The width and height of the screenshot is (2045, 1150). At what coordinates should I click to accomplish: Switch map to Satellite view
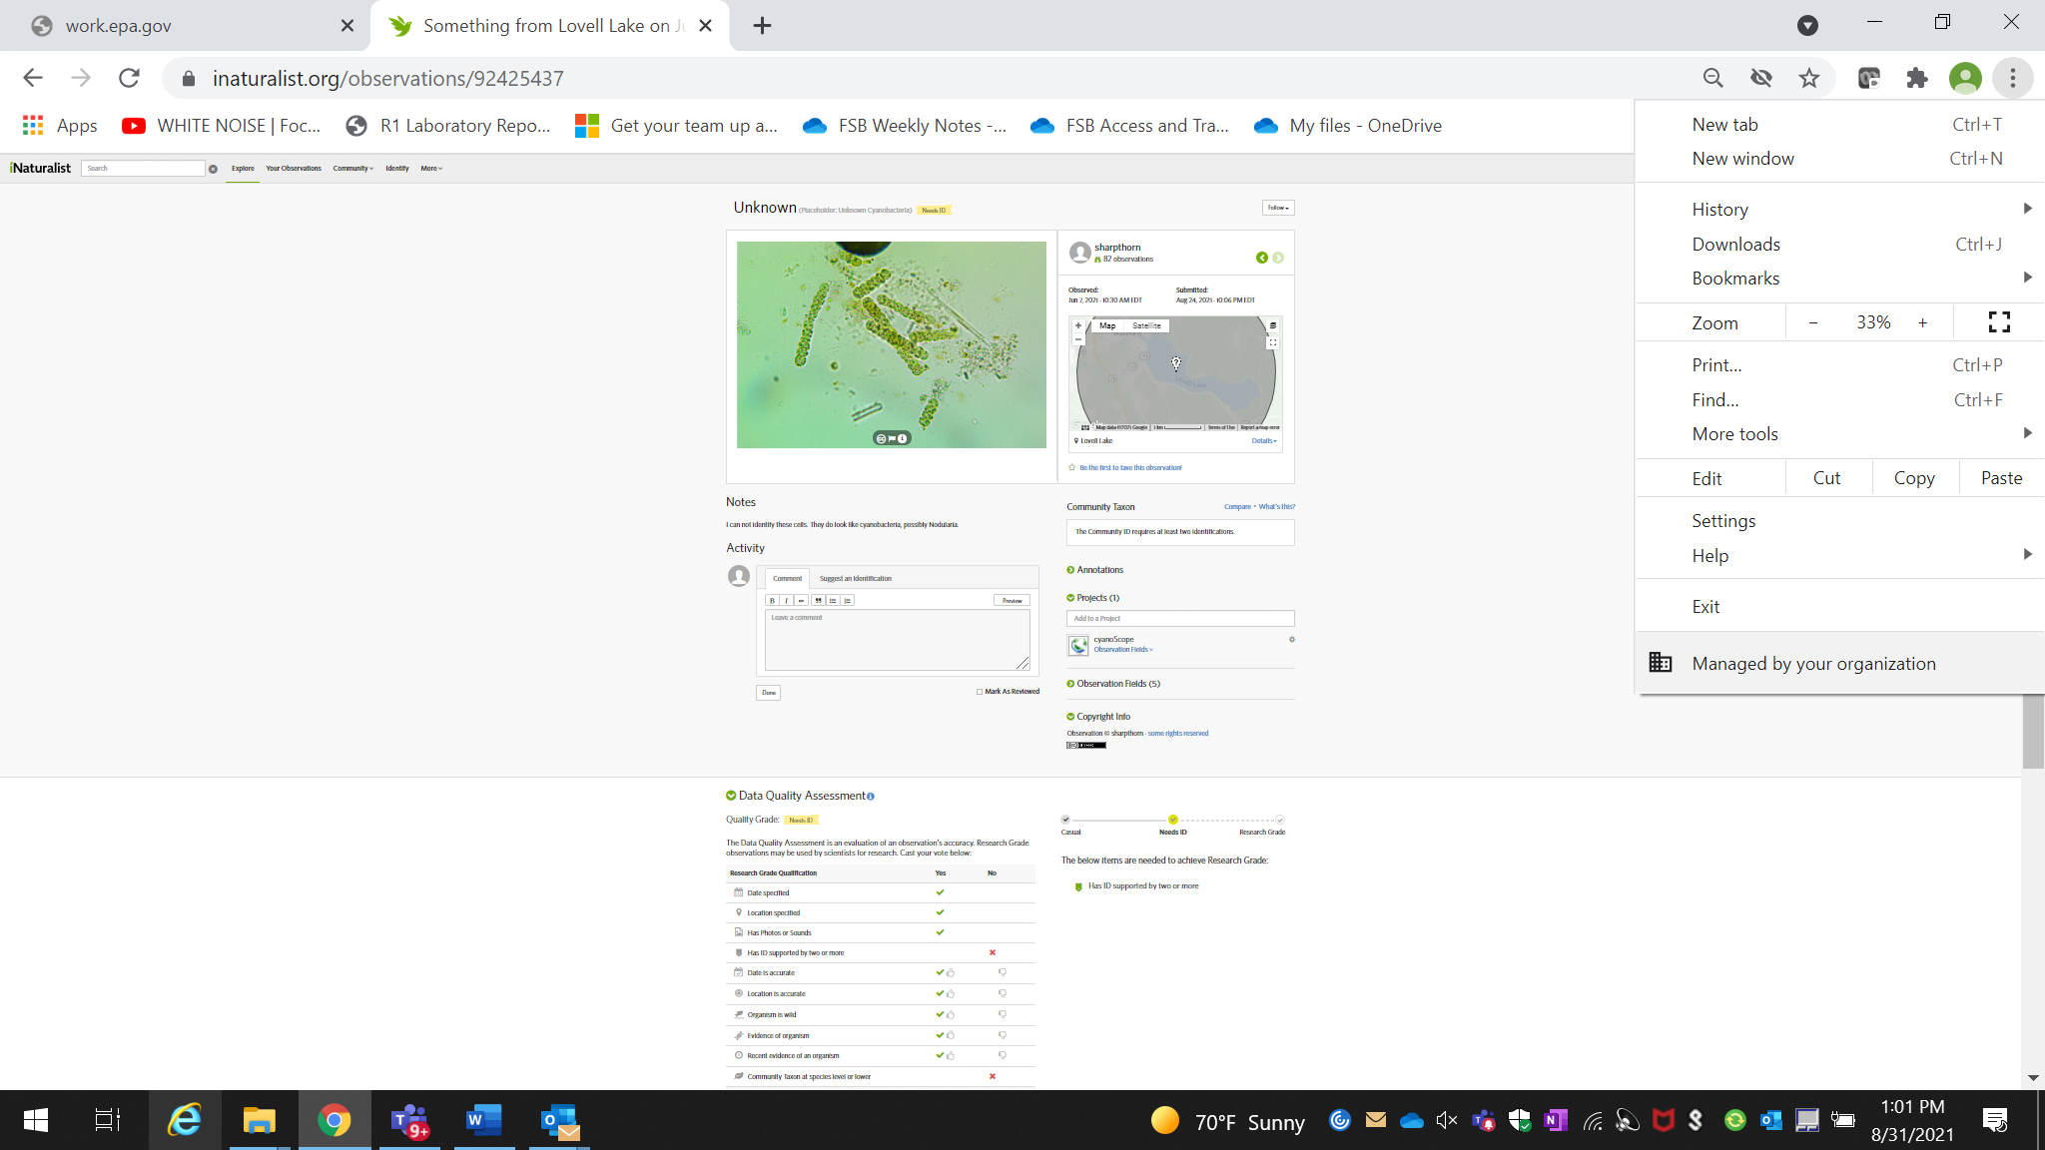pos(1146,325)
